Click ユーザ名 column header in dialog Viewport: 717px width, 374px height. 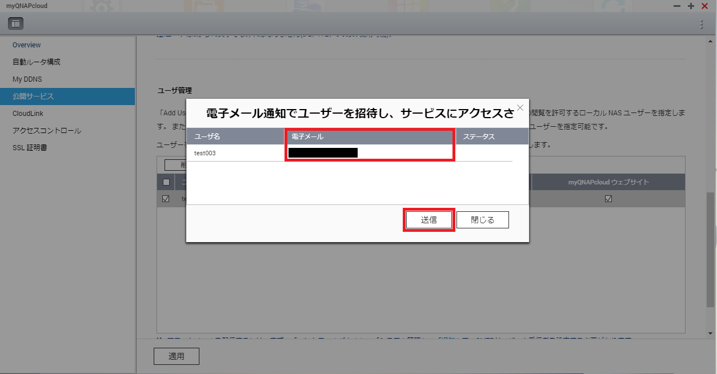[x=237, y=136]
